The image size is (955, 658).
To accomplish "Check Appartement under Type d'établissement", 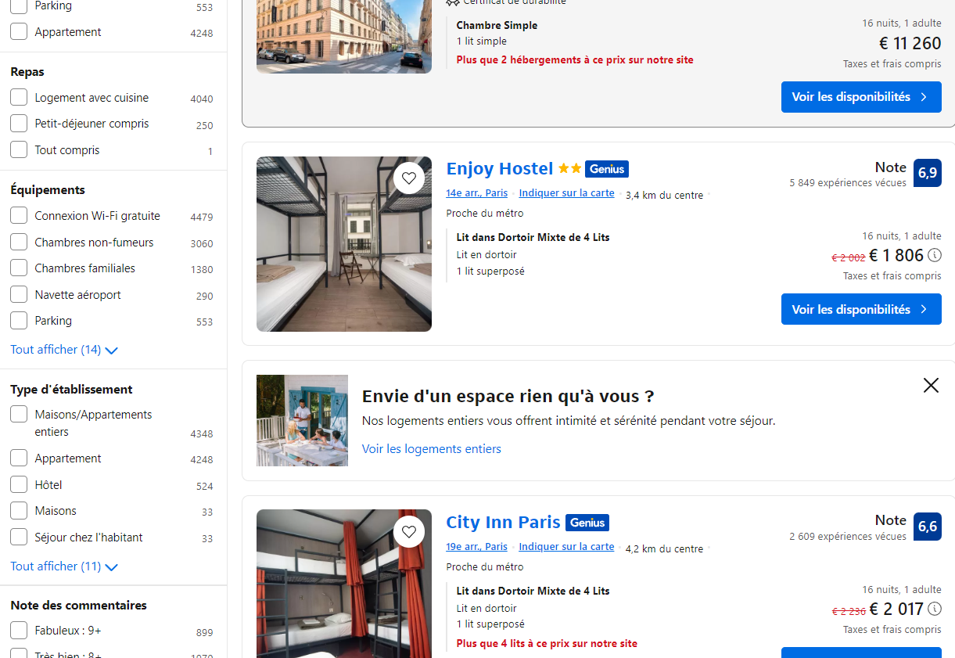I will [19, 458].
